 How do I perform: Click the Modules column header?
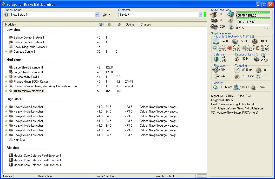tap(10, 24)
